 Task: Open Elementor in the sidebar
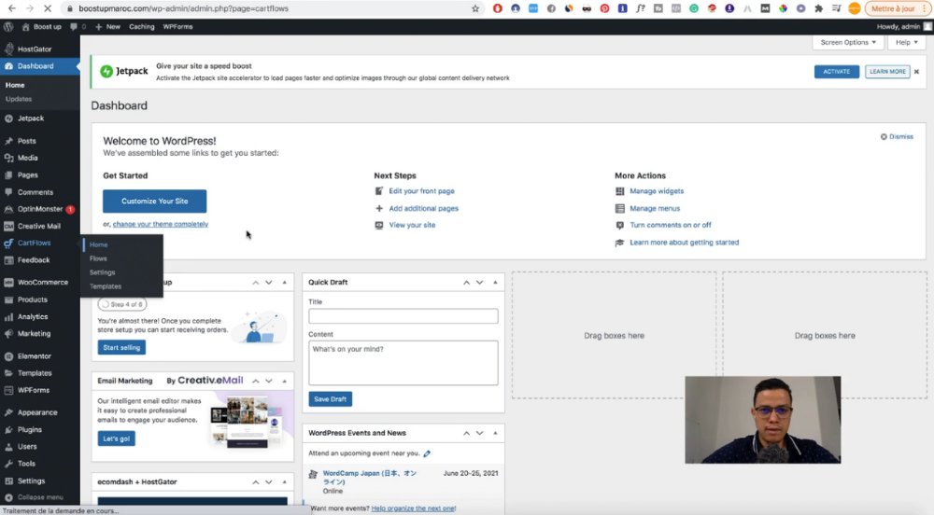[34, 356]
